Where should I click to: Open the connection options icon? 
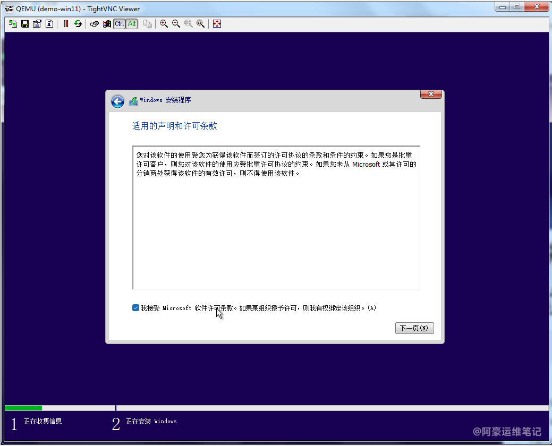(x=37, y=24)
